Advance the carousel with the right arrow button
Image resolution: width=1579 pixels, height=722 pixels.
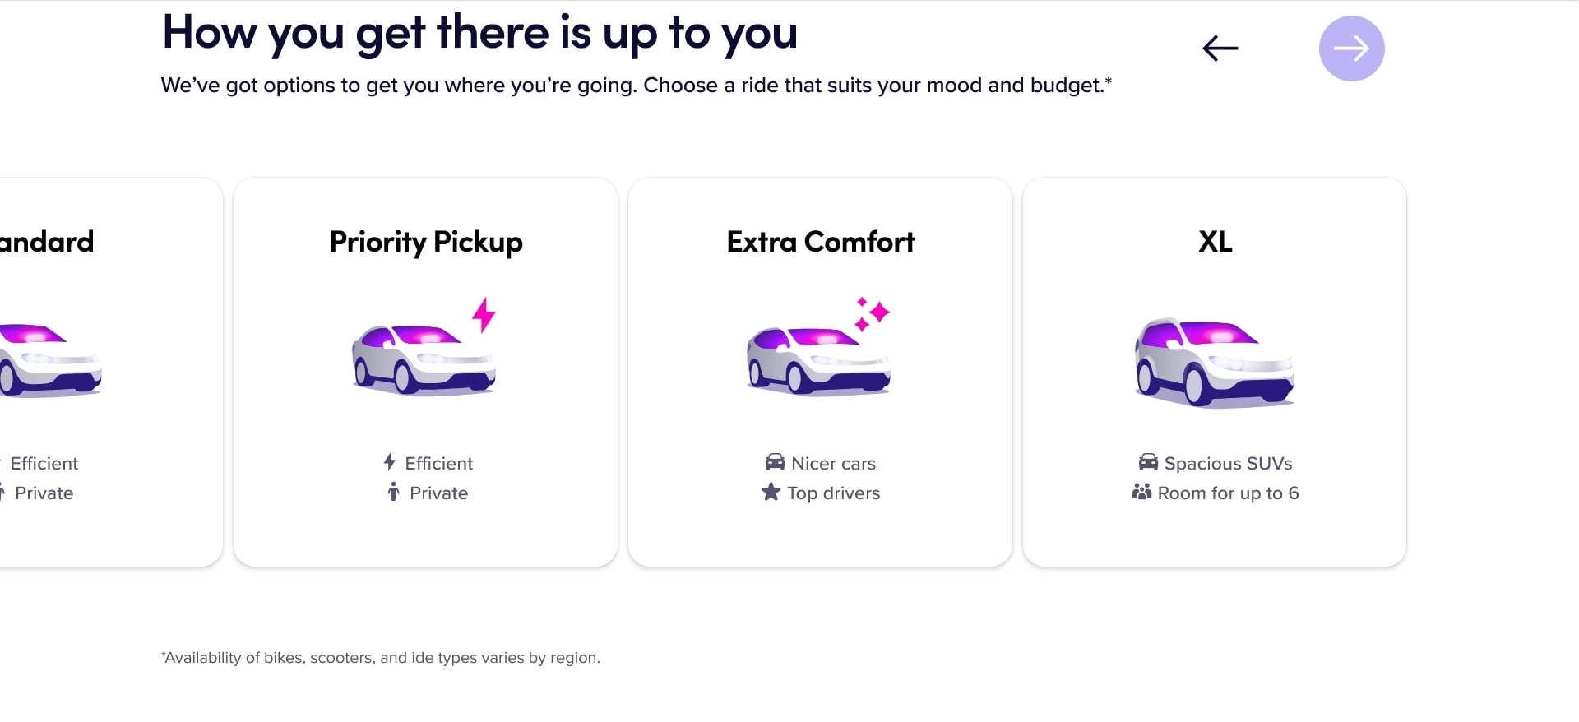(x=1351, y=48)
